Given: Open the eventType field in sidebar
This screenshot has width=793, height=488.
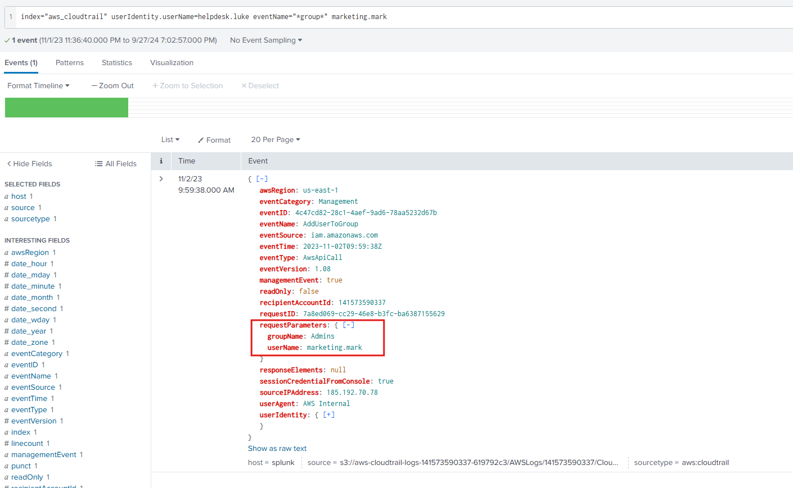Looking at the screenshot, I should click(29, 410).
